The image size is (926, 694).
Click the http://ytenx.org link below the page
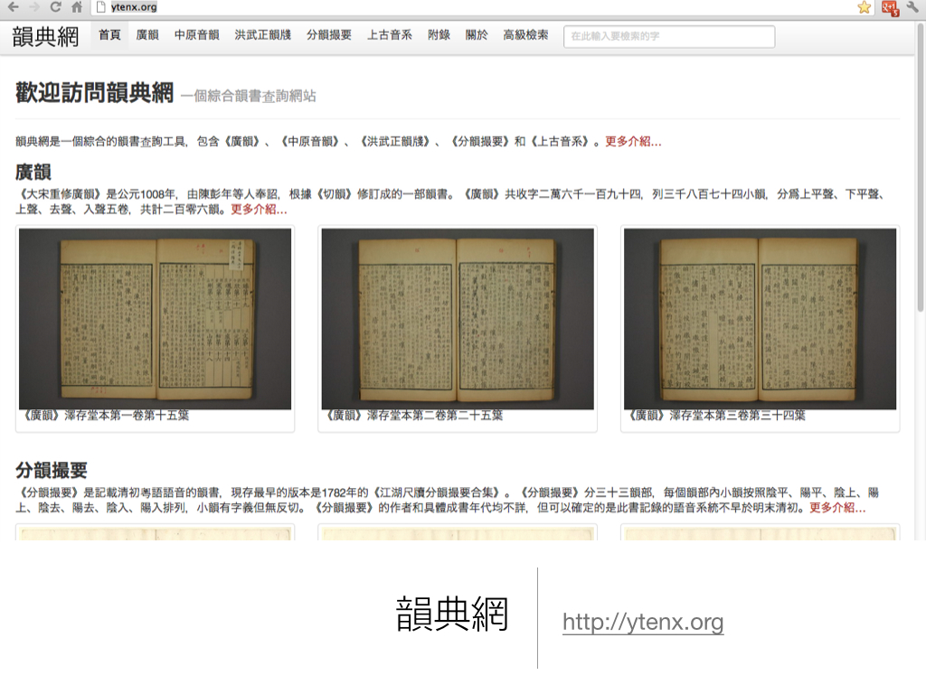643,622
